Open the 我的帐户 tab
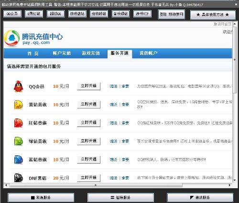Image resolution: width=239 pixels, height=203 pixels. (x=149, y=53)
